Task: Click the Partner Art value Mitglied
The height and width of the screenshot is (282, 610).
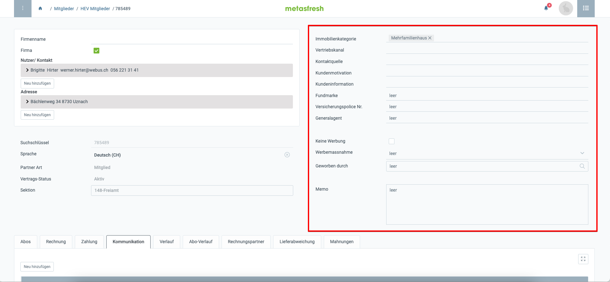Action: click(x=102, y=167)
